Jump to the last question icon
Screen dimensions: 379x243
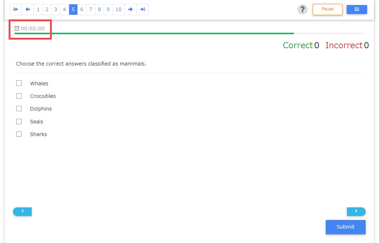(x=143, y=9)
